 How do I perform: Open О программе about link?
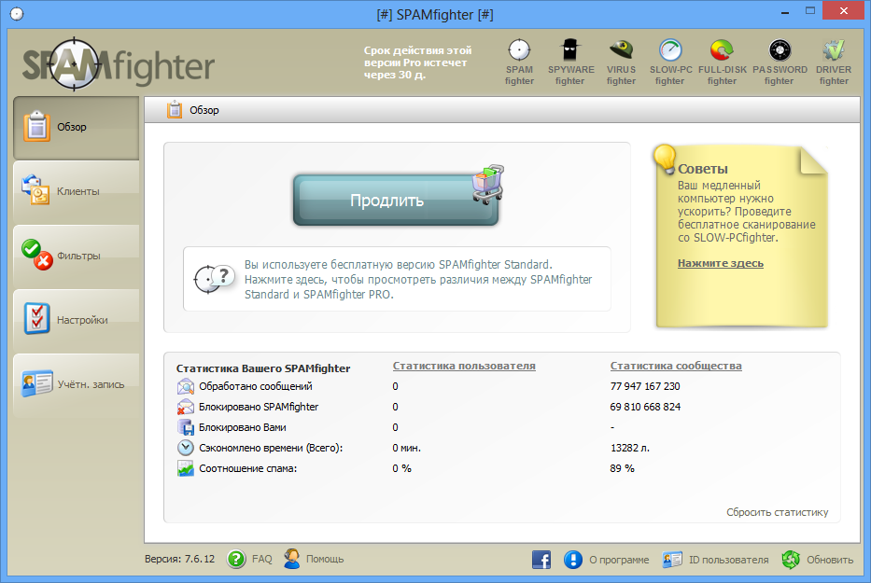point(619,560)
